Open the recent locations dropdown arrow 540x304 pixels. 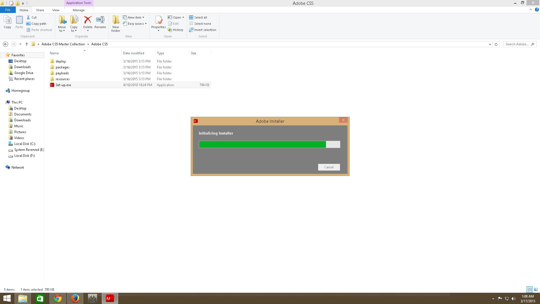tap(20, 44)
